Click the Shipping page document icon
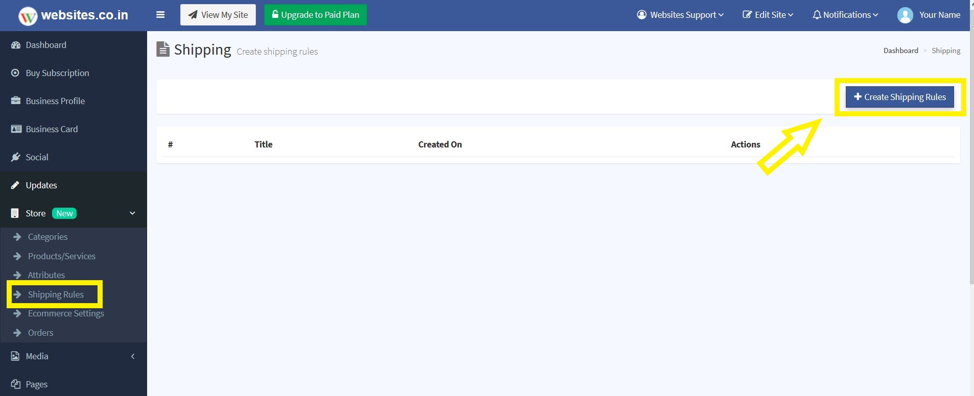Viewport: 974px width, 396px height. point(163,49)
